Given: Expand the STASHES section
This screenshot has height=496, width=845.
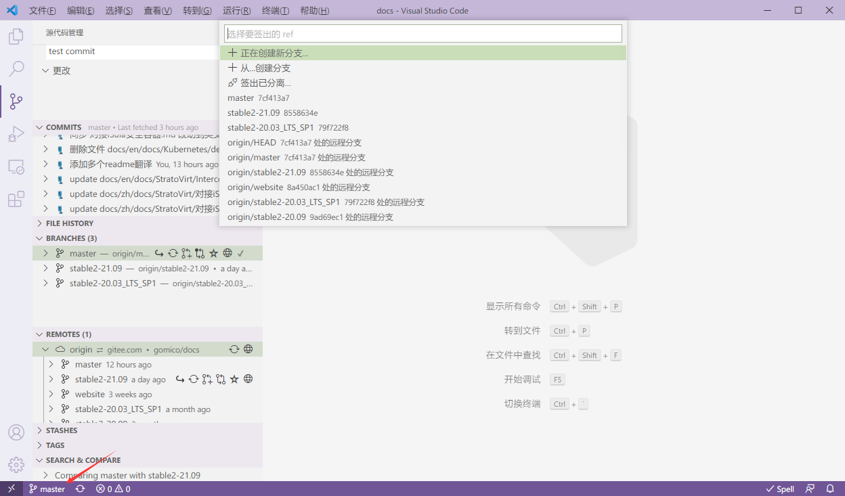Looking at the screenshot, I should [39, 430].
